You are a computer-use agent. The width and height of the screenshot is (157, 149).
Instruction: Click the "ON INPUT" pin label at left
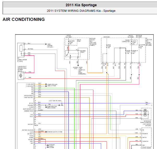30,134
